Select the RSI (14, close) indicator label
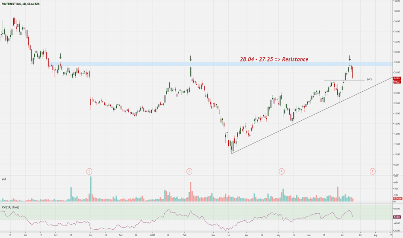This screenshot has height=238, width=403. (x=10, y=207)
